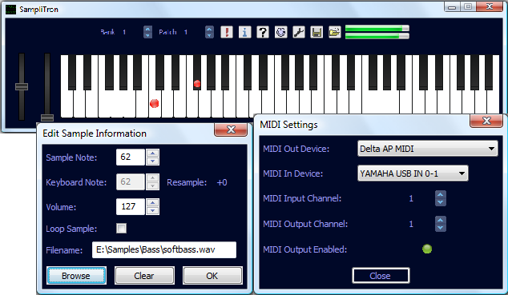Open file using the yellow folder icon
508x295 pixels.
(335, 32)
